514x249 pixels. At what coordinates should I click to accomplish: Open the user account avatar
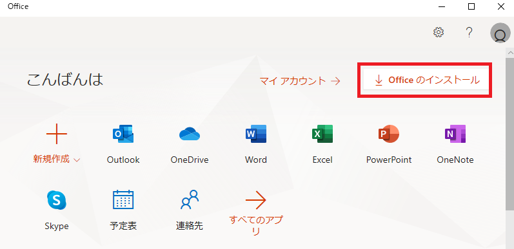500,33
